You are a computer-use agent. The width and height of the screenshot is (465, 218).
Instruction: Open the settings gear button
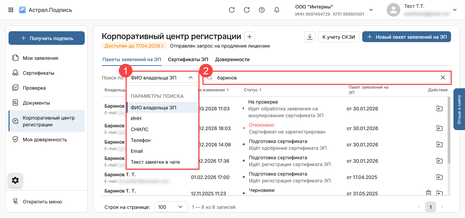pyautogui.click(x=15, y=180)
